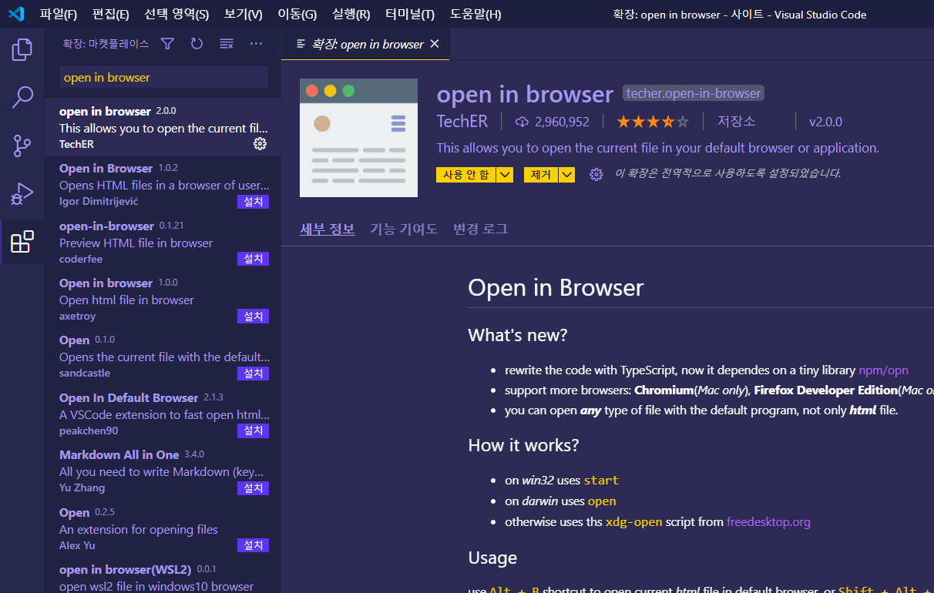Select Open In Default Browser 2.1.3 item
Viewport: 934px width, 593px height.
point(163,412)
